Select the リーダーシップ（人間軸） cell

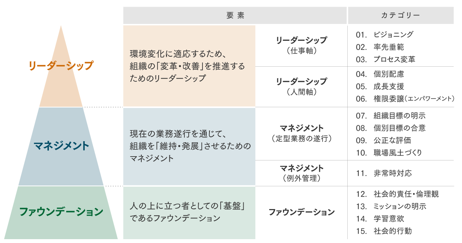(301, 86)
